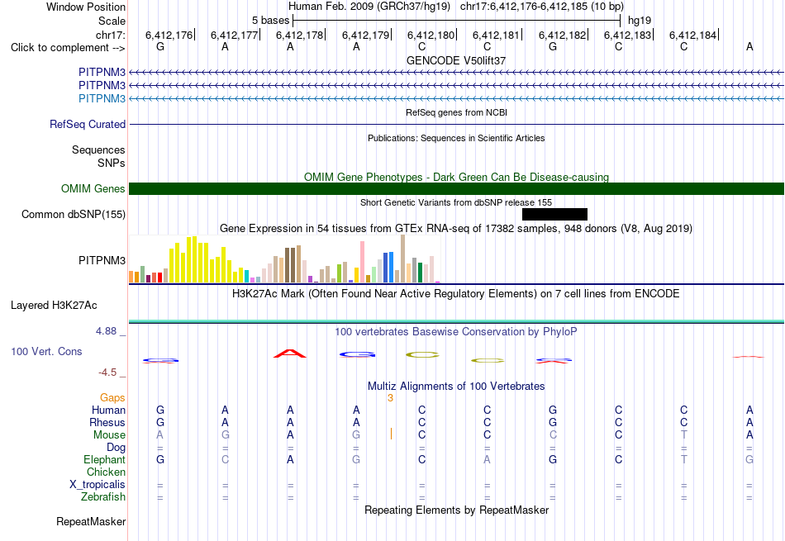Select the Window Position label

[x=86, y=7]
